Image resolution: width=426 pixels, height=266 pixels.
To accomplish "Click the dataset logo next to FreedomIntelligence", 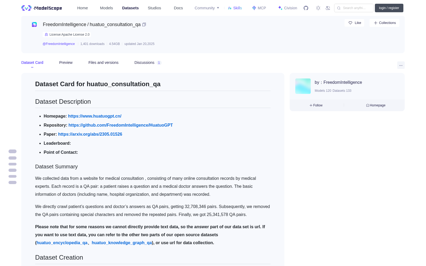I will pyautogui.click(x=34, y=24).
